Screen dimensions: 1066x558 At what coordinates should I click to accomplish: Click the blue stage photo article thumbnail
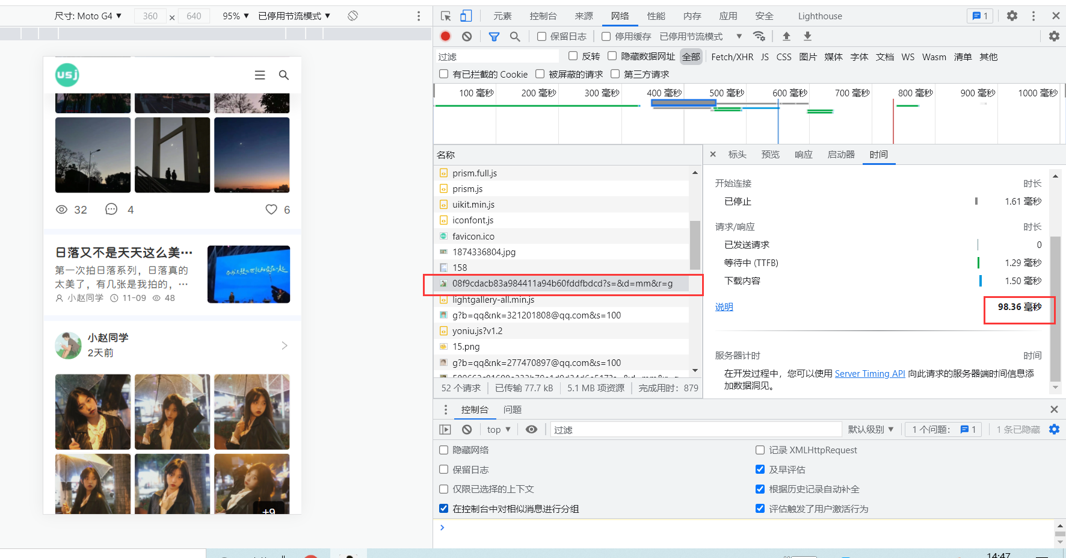[x=248, y=274]
